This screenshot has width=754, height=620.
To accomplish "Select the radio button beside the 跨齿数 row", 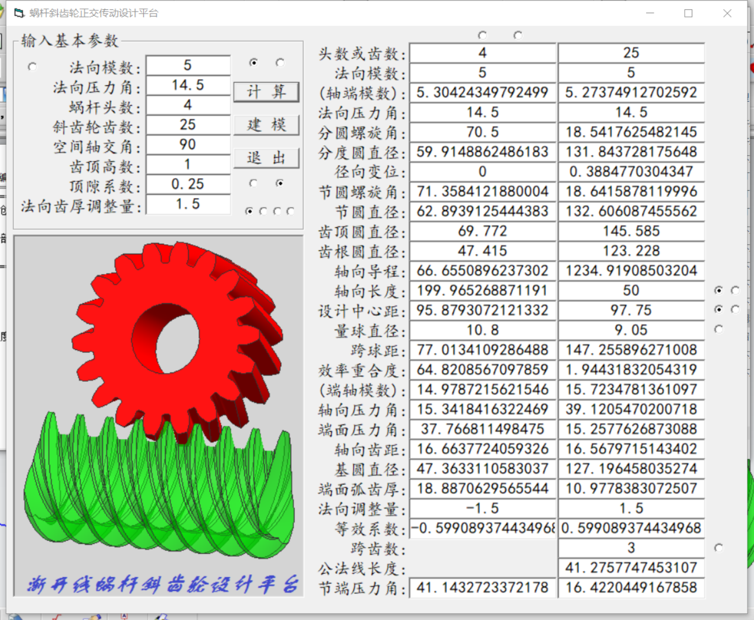I will pos(719,547).
